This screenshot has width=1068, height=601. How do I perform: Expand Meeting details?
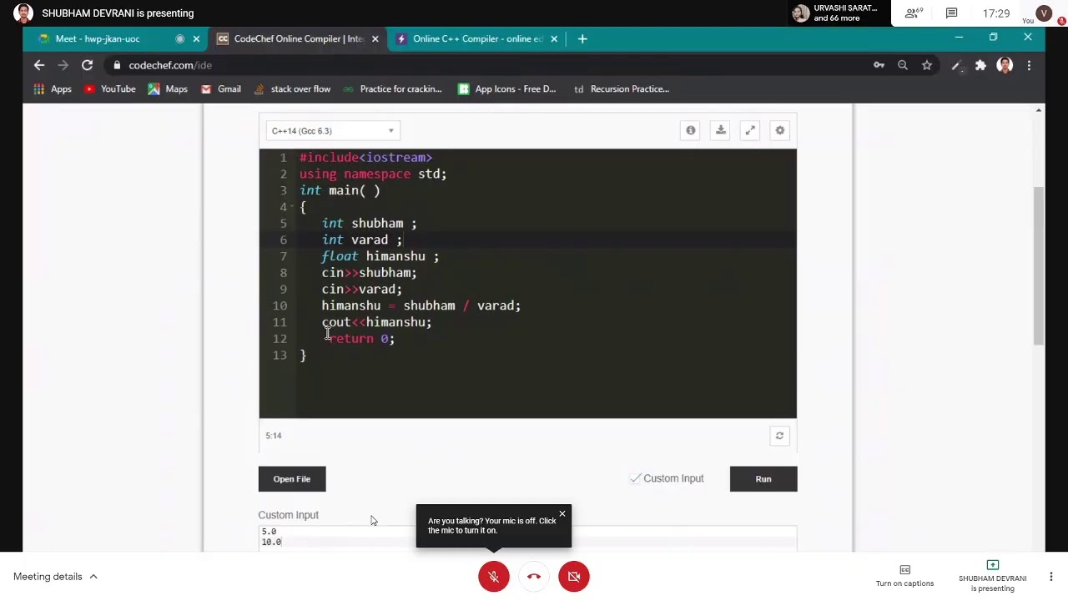[55, 576]
